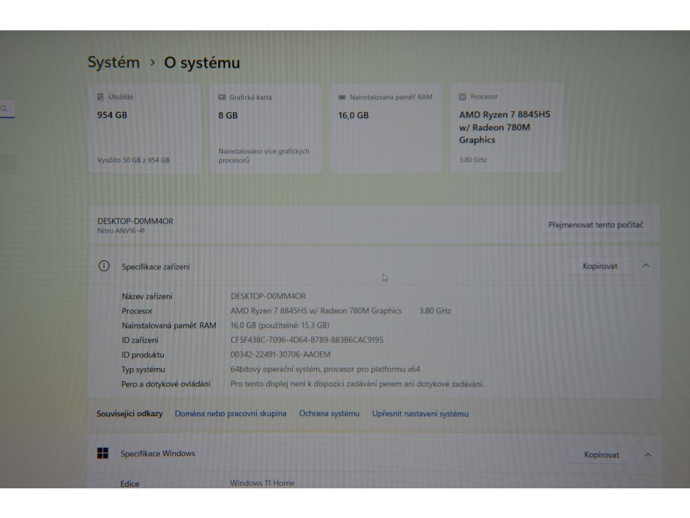Click the Pro tento displej není k dispozici text
Viewport: 690px width, 518px height.
point(357,384)
